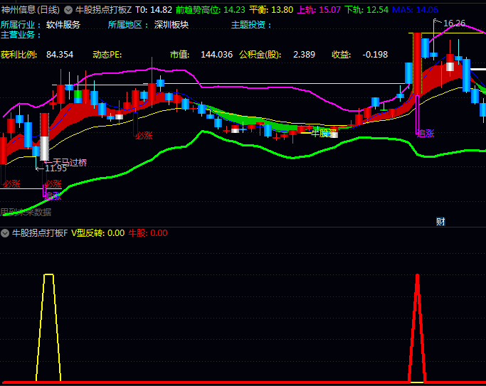
Task: Click the 财 finance marker icon
Action: [x=440, y=222]
